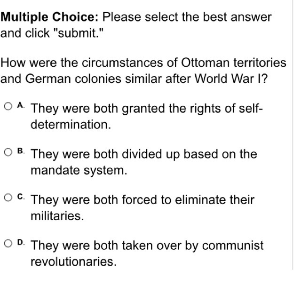Click "World War I?" in the question

click(x=231, y=79)
